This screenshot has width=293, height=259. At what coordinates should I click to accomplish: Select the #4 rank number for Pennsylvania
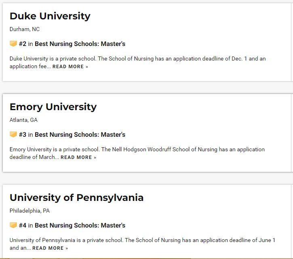[22, 226]
